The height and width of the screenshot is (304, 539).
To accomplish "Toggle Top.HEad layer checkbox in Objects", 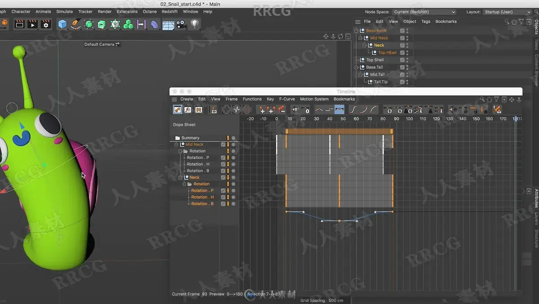I will point(402,53).
